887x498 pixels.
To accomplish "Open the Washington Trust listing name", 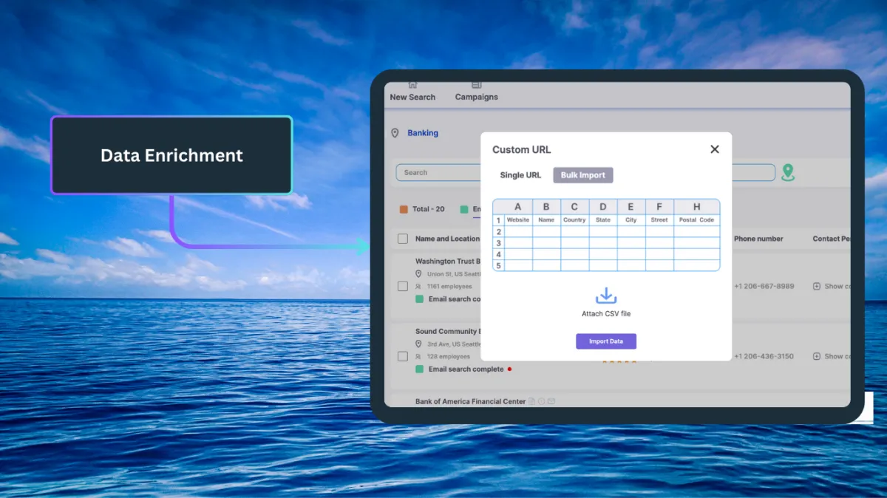I will [448, 262].
